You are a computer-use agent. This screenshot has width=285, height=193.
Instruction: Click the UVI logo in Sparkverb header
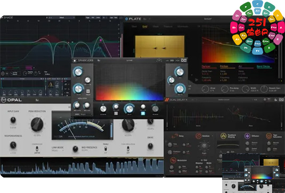[x=184, y=61]
